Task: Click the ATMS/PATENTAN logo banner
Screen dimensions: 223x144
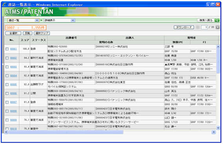Action: 29,12
